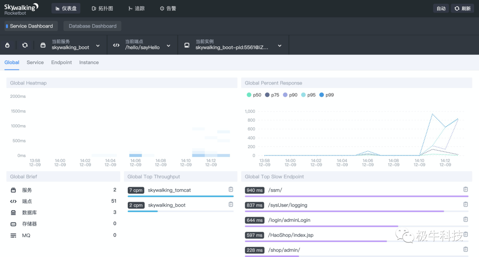
Task: Click the /sysUser/logging slow endpoint
Action: (x=287, y=205)
